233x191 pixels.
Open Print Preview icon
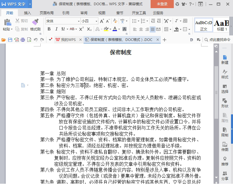point(29,40)
